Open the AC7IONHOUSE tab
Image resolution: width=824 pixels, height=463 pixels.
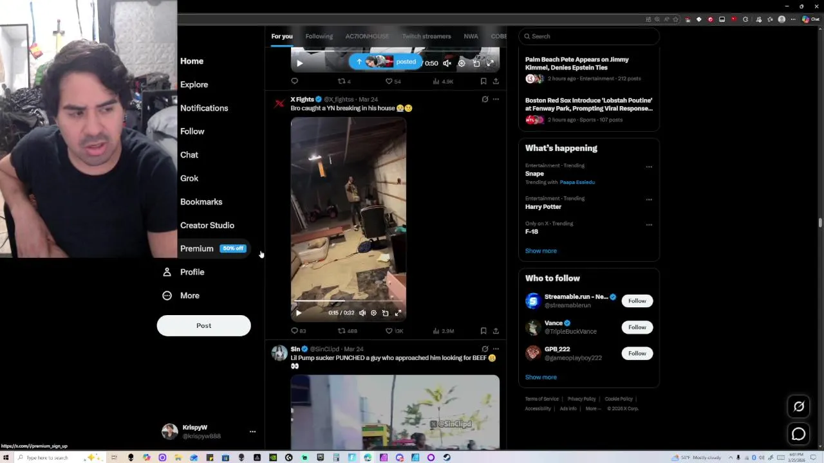[x=367, y=36]
